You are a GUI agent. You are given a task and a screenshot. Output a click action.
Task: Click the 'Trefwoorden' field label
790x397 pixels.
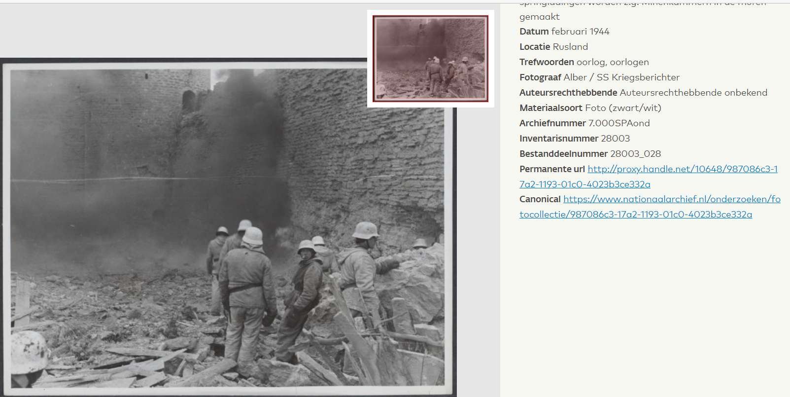[x=547, y=62]
